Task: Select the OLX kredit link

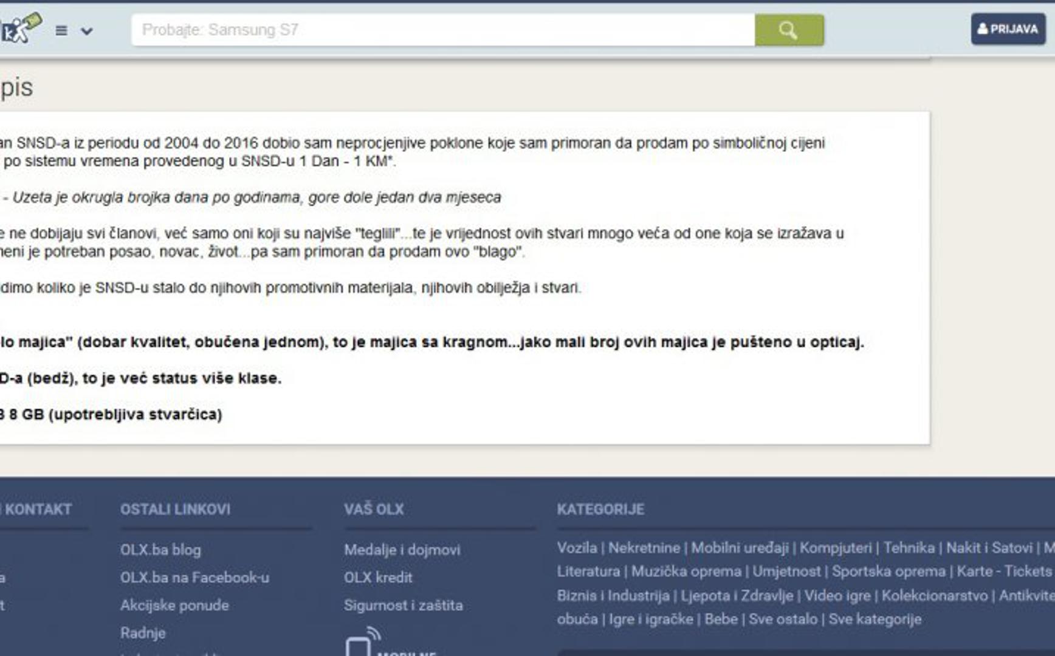Action: pyautogui.click(x=378, y=578)
